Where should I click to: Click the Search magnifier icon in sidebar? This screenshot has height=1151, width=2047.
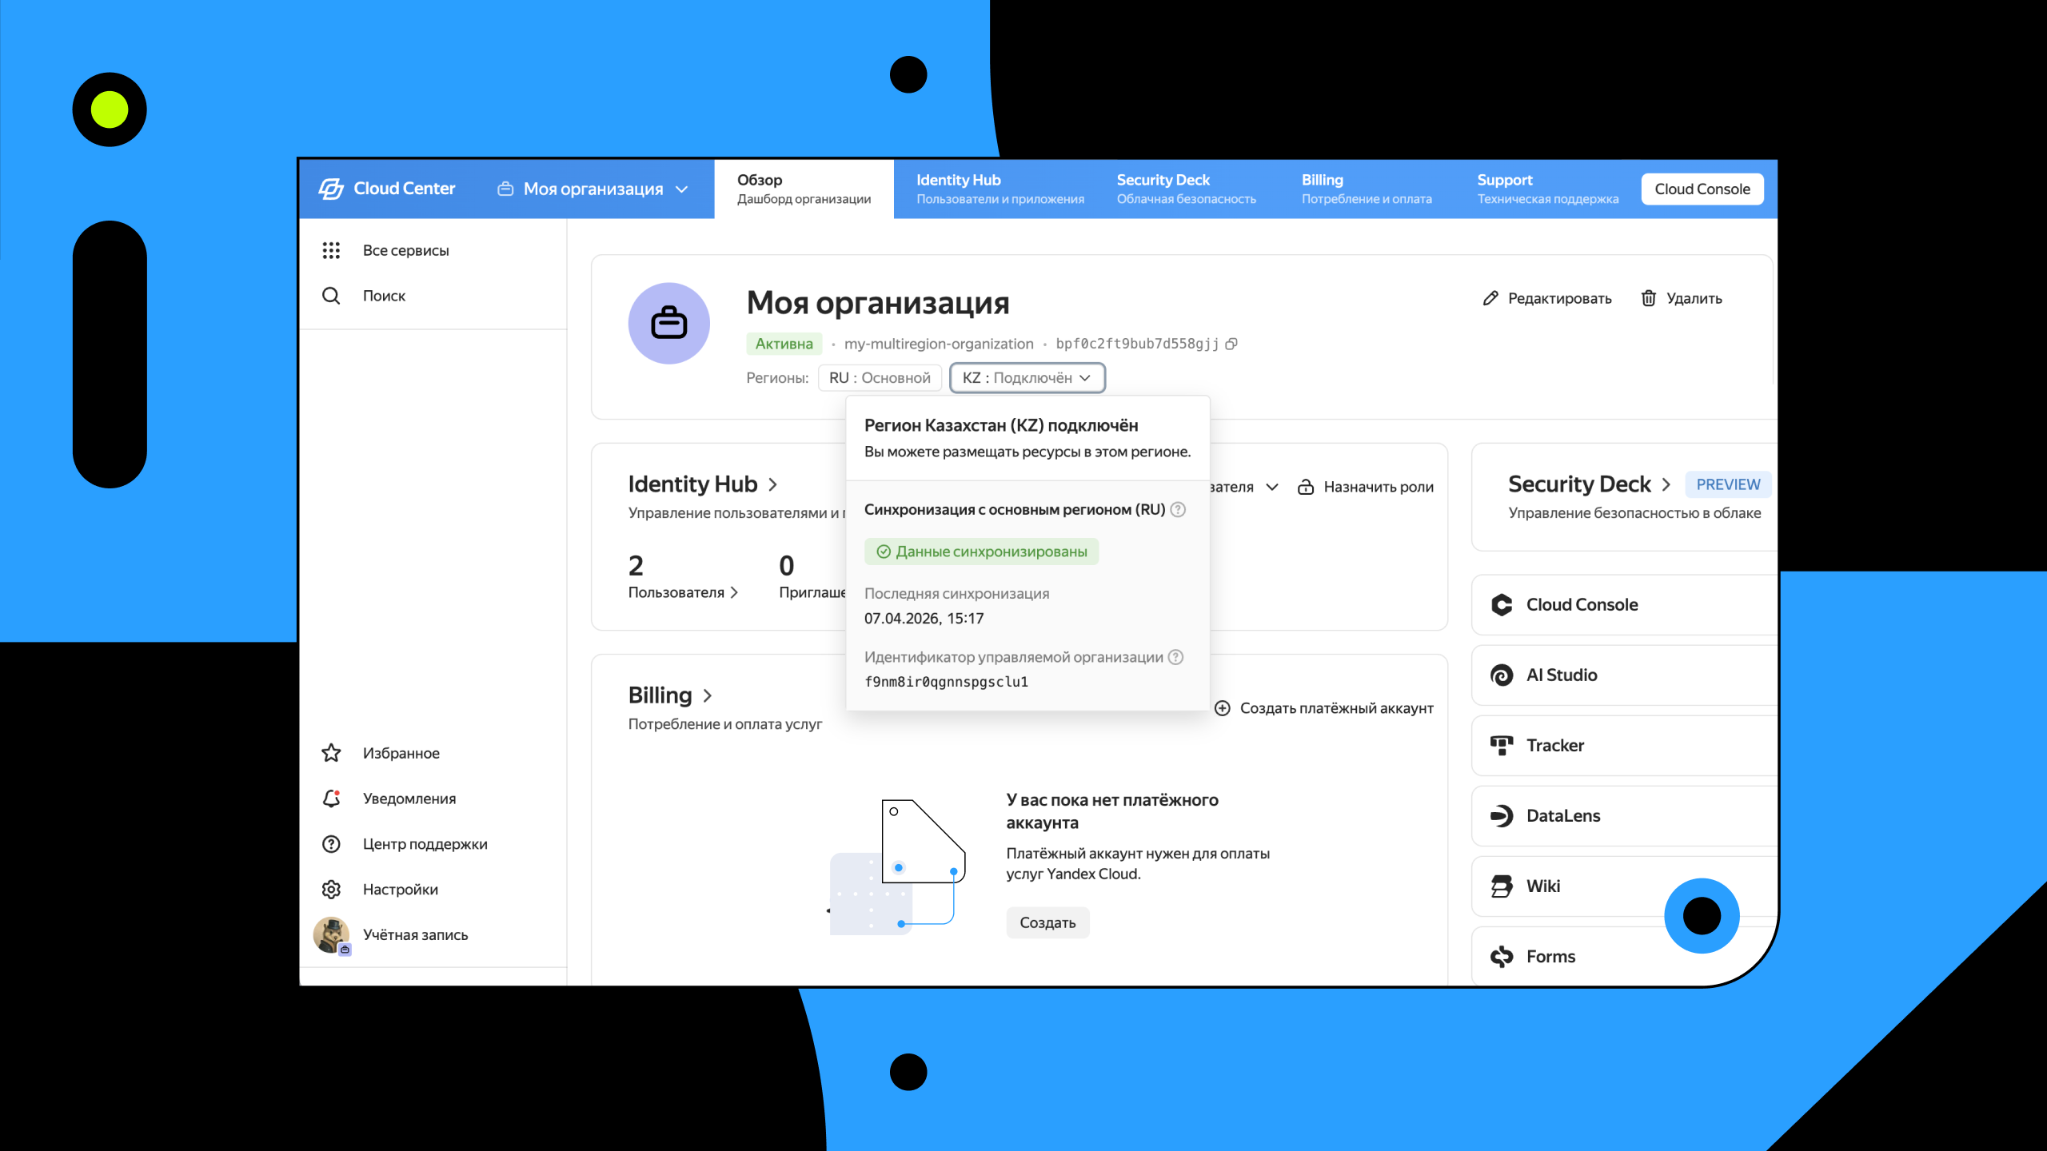tap(331, 296)
